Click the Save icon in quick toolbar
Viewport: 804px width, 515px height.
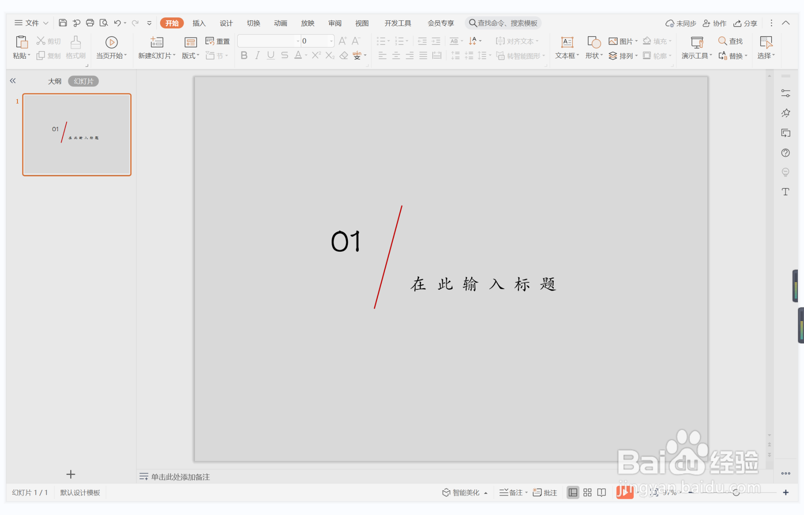click(63, 23)
